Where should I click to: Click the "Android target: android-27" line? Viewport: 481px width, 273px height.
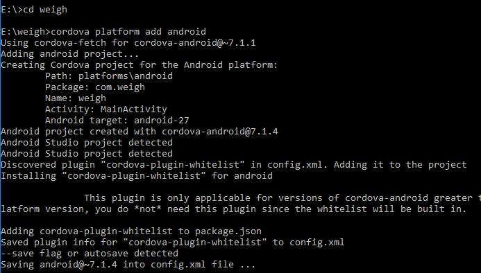117,120
